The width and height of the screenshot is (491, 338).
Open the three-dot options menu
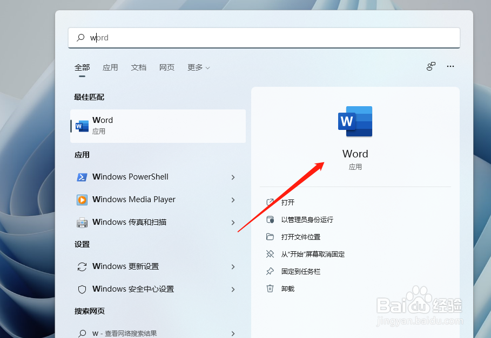(x=450, y=66)
